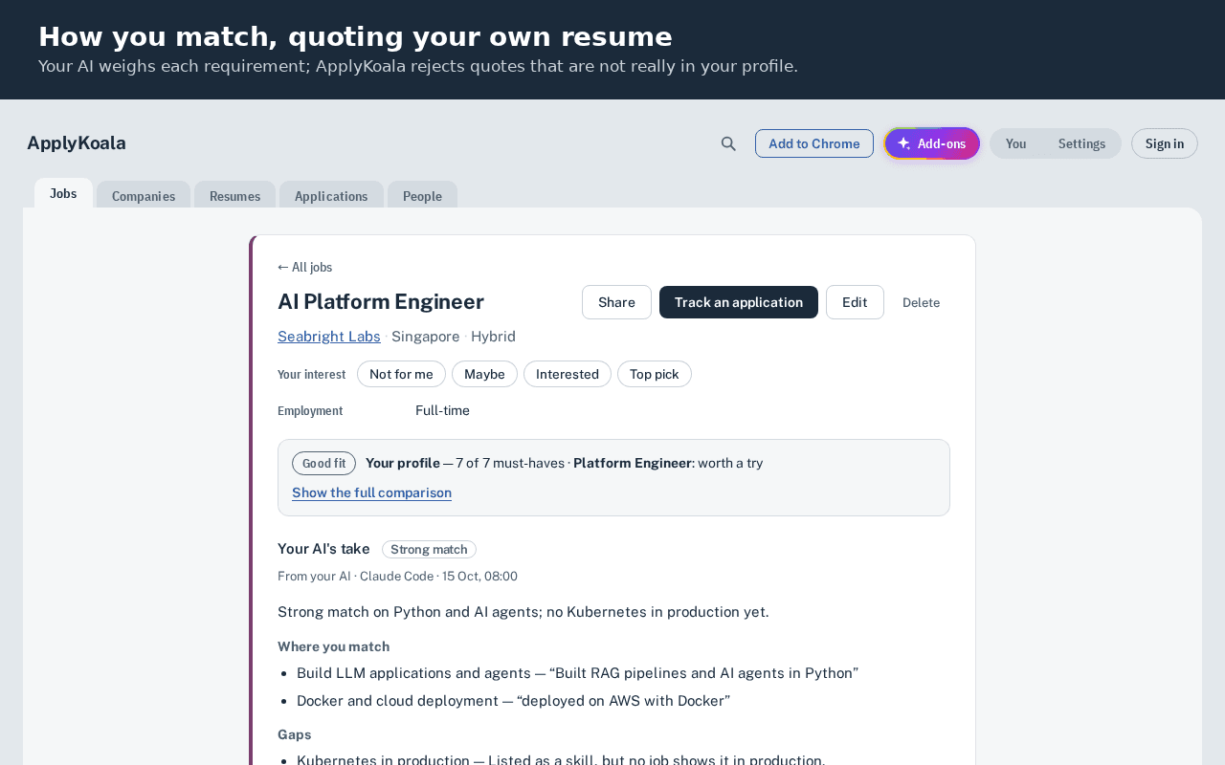Expand Show the full comparison
The height and width of the screenshot is (765, 1225).
pos(371,492)
